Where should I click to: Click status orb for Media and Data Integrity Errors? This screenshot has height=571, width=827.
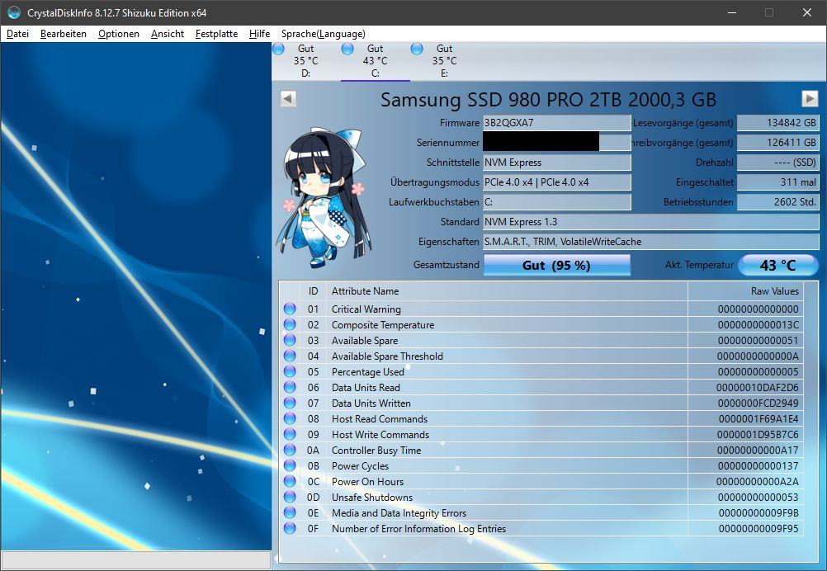[x=290, y=512]
